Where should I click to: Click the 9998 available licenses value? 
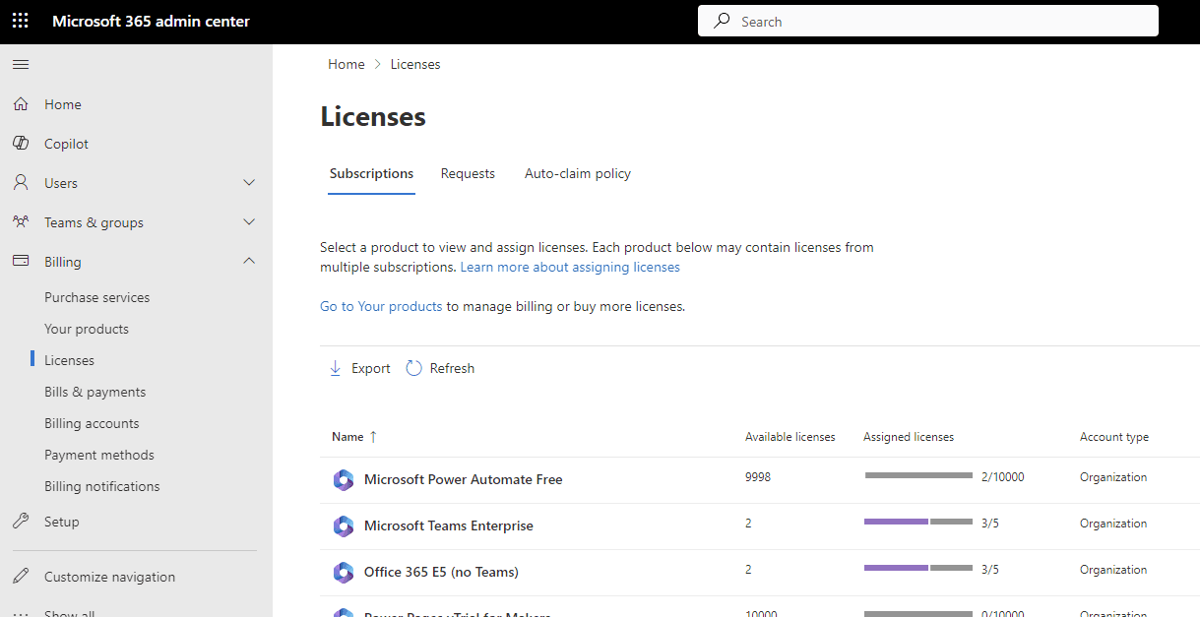coord(758,477)
